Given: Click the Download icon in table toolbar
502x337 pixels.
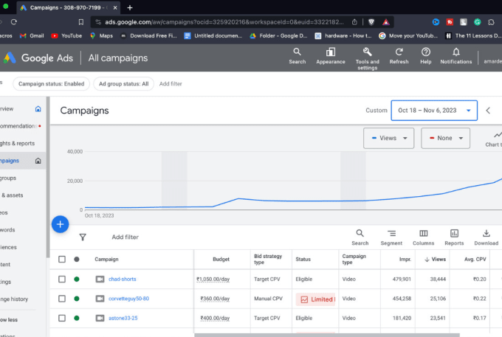Looking at the screenshot, I should click(486, 237).
